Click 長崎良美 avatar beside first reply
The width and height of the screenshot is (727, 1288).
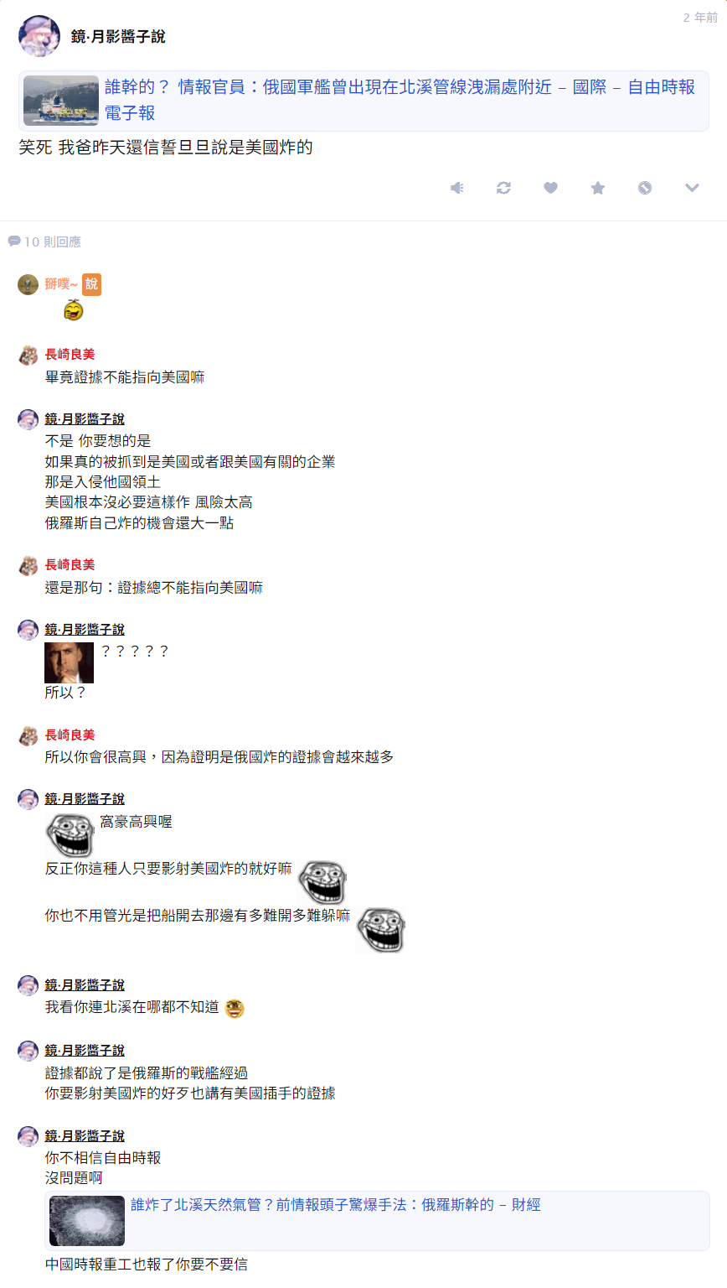(28, 355)
